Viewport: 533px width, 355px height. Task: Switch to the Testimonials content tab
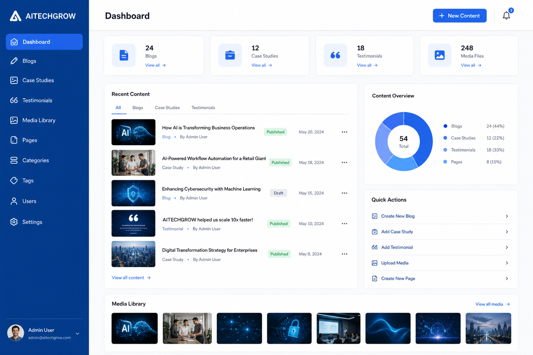[203, 108]
